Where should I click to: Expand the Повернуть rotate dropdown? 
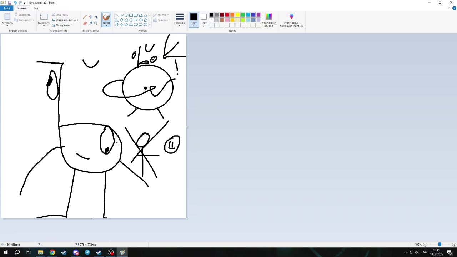pos(62,25)
